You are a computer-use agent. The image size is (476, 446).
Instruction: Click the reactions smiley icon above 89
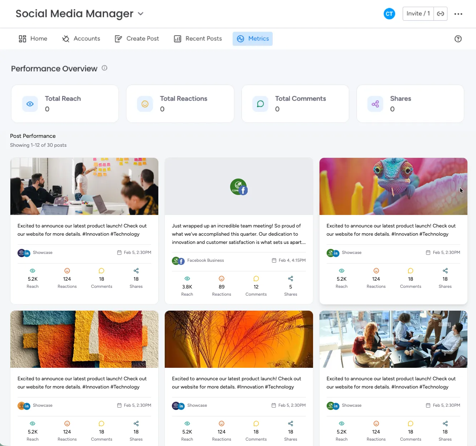coord(222,279)
